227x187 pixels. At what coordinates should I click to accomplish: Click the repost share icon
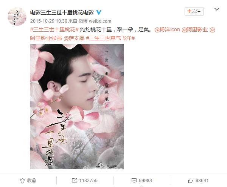point(75,180)
